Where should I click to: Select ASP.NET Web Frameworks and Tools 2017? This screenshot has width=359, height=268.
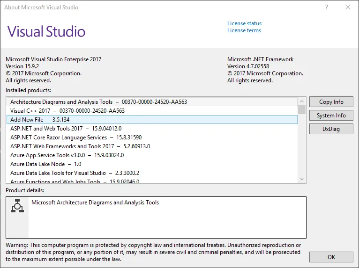(152, 146)
